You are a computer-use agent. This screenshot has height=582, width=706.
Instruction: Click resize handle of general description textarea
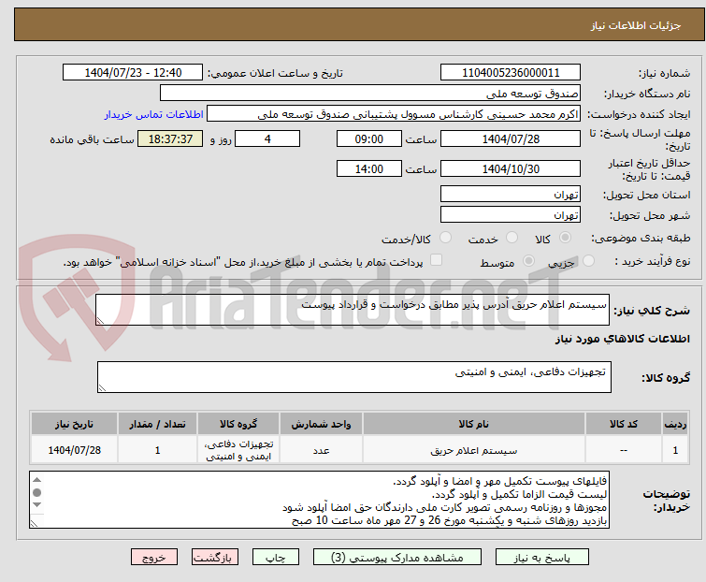pyautogui.click(x=100, y=320)
